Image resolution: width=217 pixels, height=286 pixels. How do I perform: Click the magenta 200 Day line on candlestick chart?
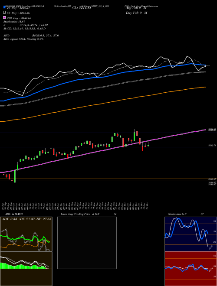[102, 150]
